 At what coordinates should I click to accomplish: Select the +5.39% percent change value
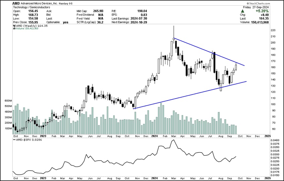point(262,11)
